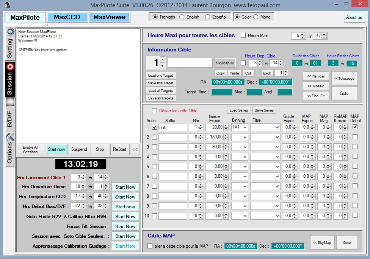This screenshot has width=370, height=259.
Task: Click Enable All Sessions button
Action: pos(31,149)
